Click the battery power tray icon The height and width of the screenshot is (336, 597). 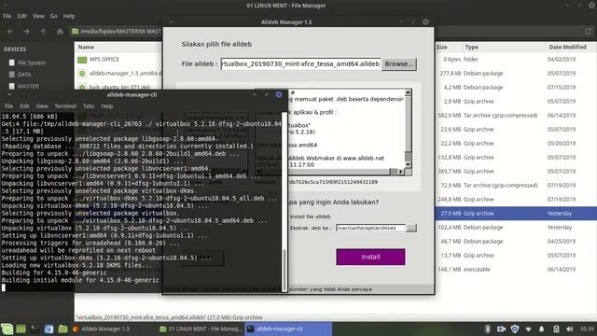point(556,329)
